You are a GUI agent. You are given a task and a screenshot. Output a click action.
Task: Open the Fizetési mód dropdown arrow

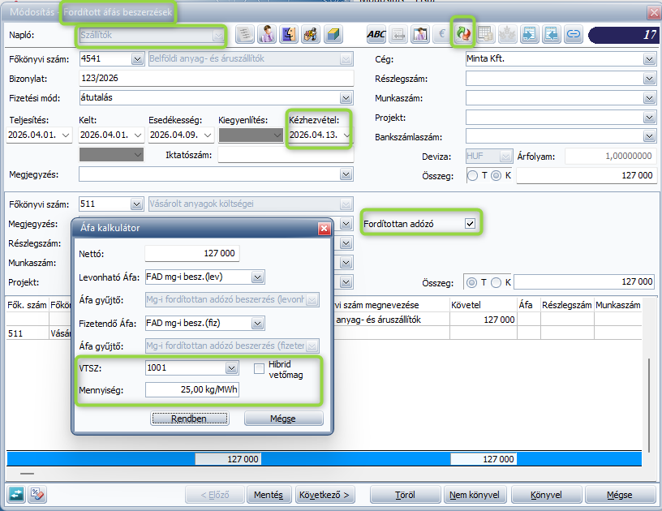click(346, 98)
